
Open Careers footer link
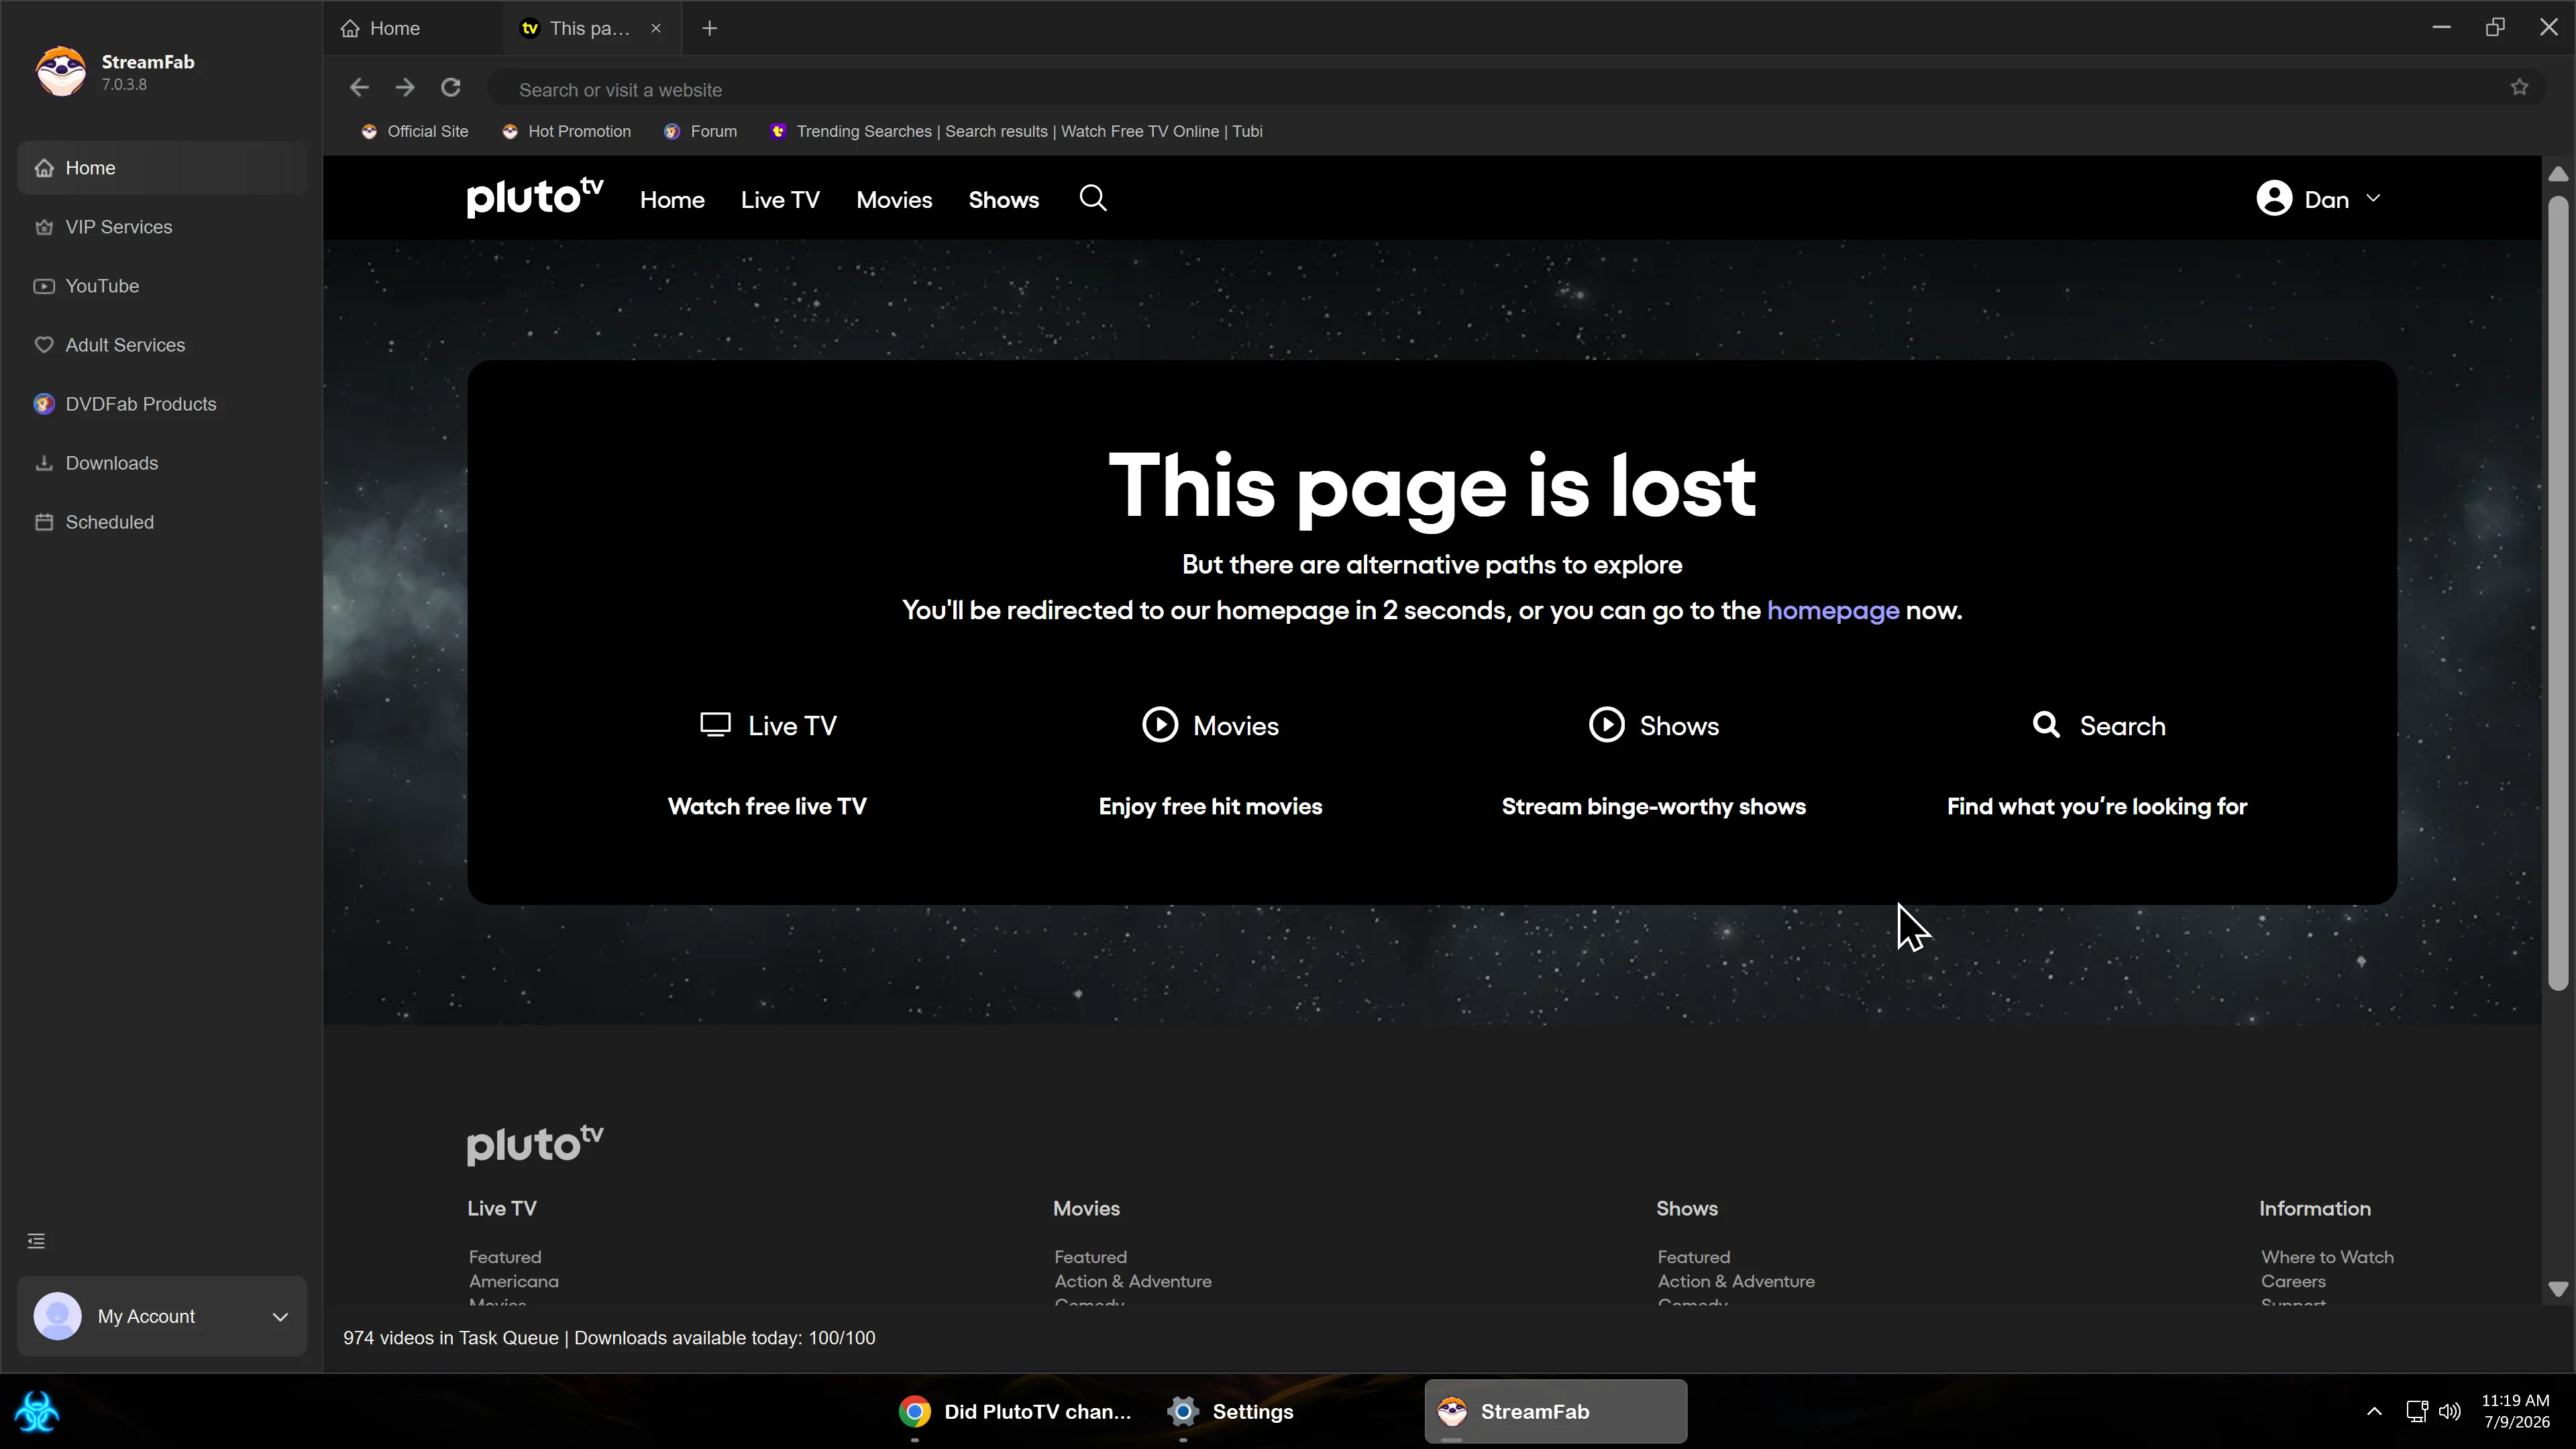pyautogui.click(x=2293, y=1281)
